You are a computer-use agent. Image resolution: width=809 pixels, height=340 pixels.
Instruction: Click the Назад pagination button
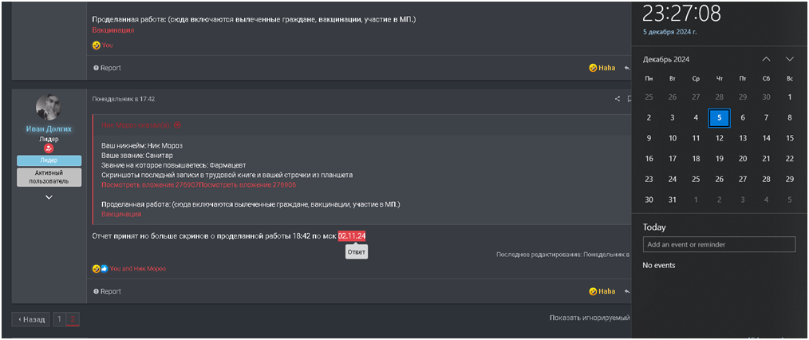pos(31,319)
